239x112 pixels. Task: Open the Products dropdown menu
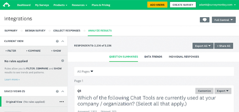point(60,5)
